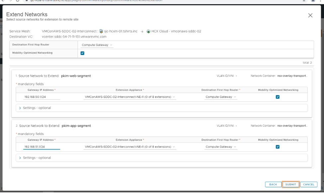Close the Extend Networks dialog
The image size is (324, 193).
pos(310,15)
